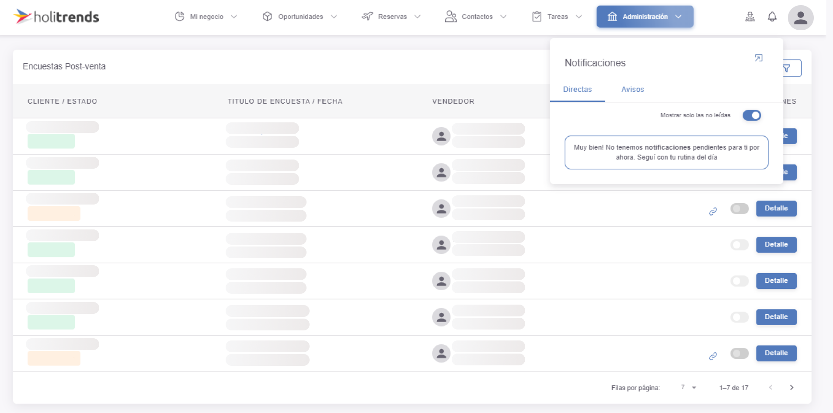Viewport: 833px width, 413px height.
Task: Toggle the switch in fifth table row
Action: click(739, 281)
